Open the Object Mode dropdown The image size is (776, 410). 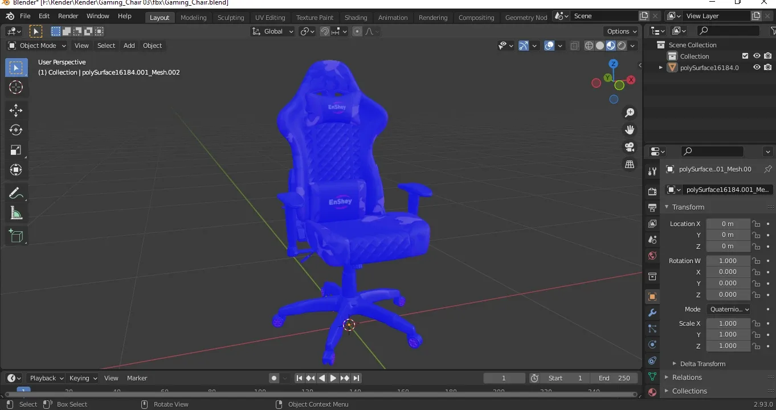point(37,46)
